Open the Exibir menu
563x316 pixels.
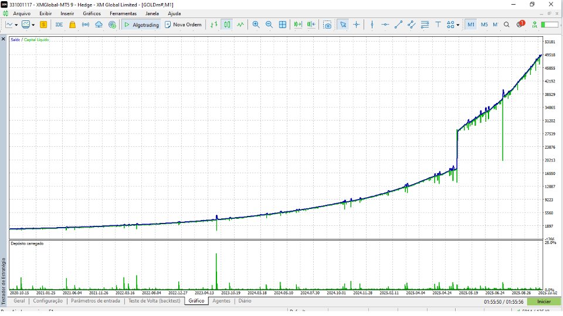tap(46, 13)
